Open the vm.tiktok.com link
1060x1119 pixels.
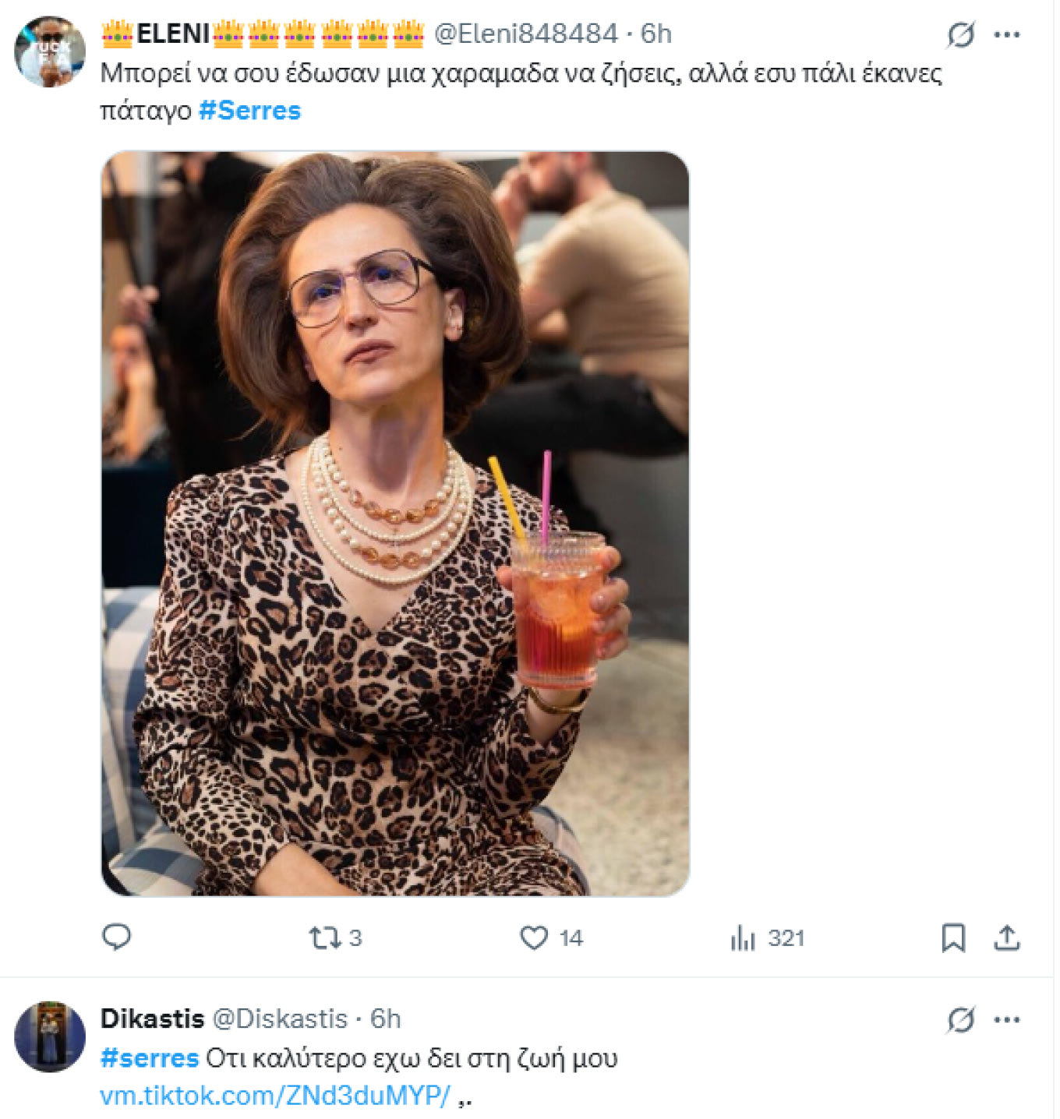[275, 1096]
